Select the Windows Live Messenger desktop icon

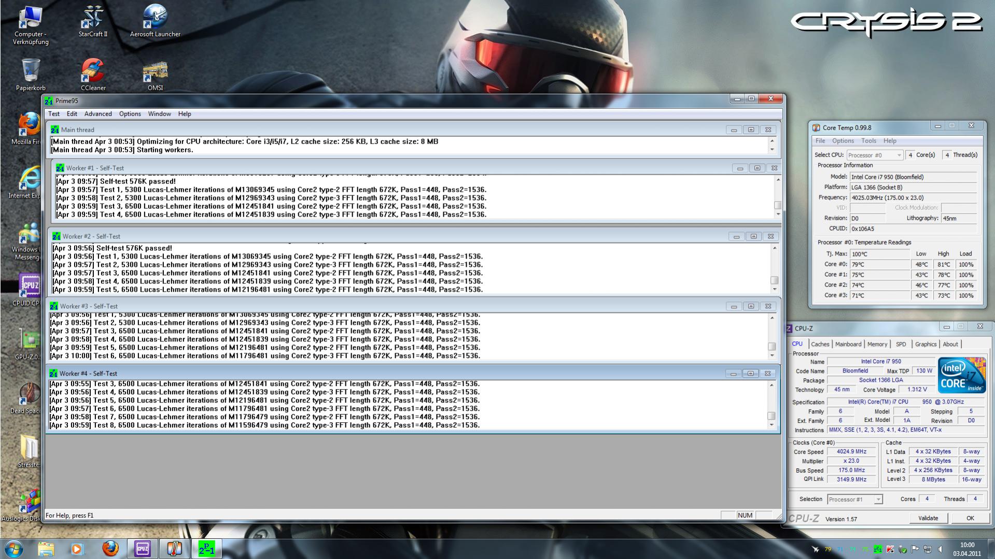tap(26, 241)
